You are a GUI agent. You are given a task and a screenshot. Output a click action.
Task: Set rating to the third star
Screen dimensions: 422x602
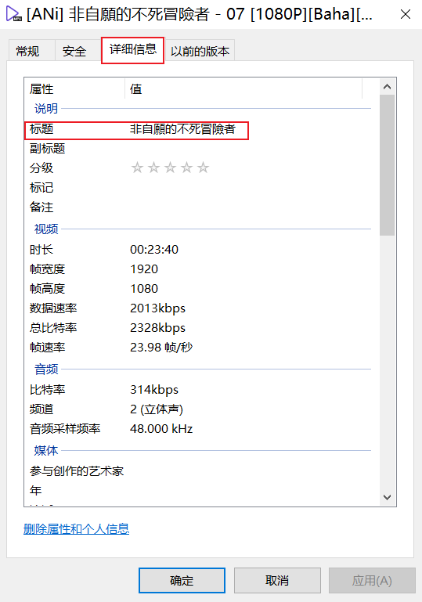(170, 168)
